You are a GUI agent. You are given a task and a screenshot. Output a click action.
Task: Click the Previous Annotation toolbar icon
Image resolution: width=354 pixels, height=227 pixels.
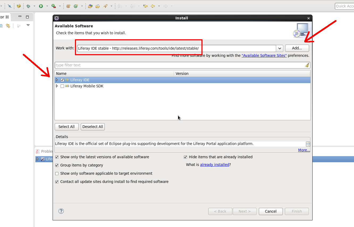click(x=132, y=6)
